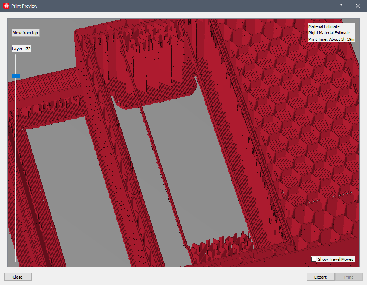Close the Print Preview window with X
The height and width of the screenshot is (285, 367).
[358, 6]
